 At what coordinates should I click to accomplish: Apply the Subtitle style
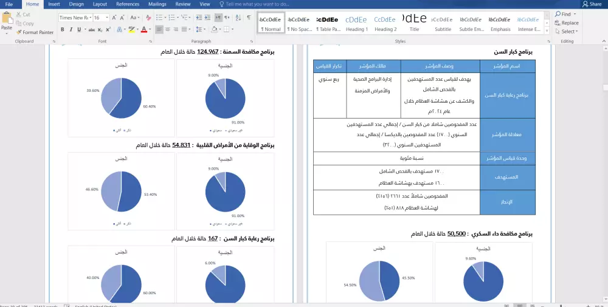tap(443, 24)
